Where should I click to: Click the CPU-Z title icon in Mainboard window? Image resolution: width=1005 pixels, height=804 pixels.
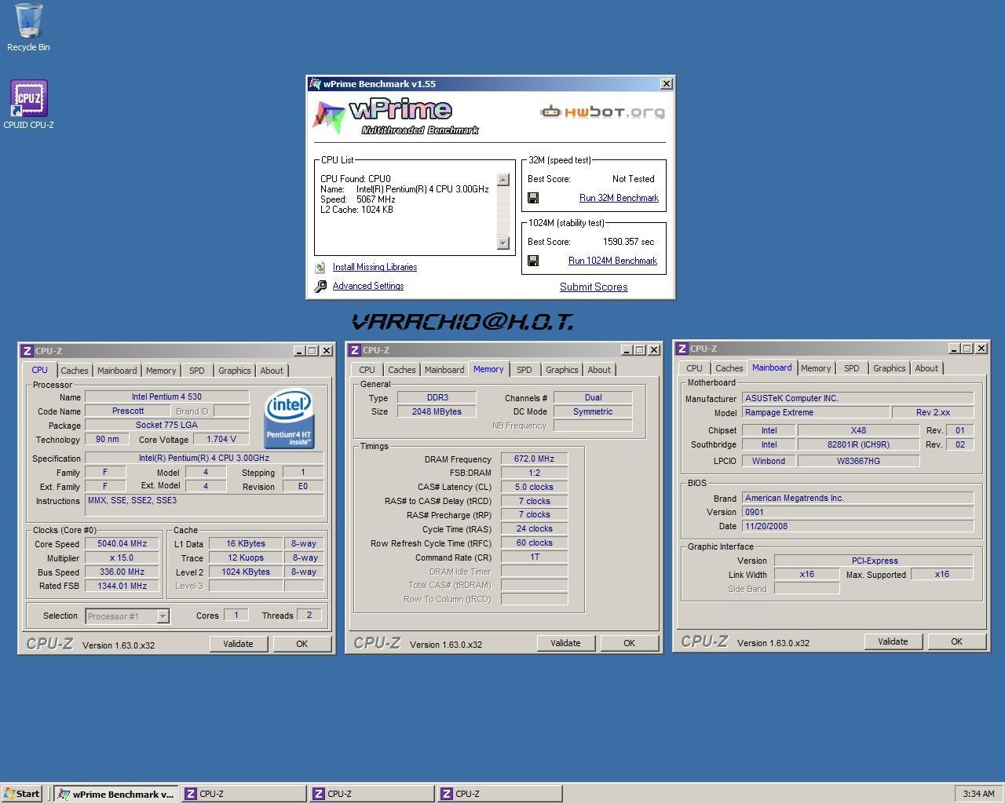(x=682, y=349)
